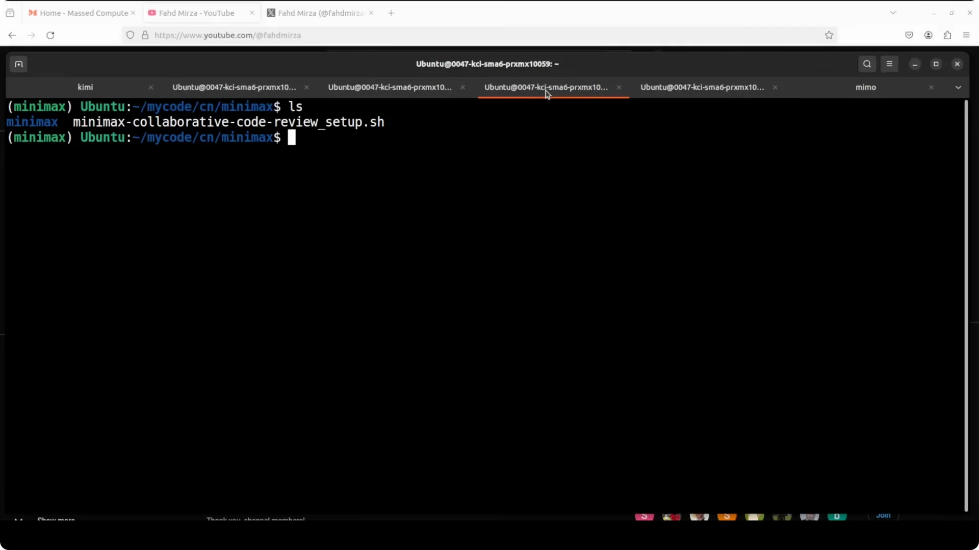Screen dimensions: 979x550
Task: Click the Join channel button
Action: (x=883, y=515)
